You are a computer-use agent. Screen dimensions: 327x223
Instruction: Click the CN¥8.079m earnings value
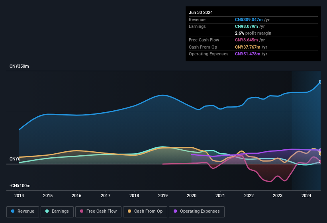click(x=246, y=26)
